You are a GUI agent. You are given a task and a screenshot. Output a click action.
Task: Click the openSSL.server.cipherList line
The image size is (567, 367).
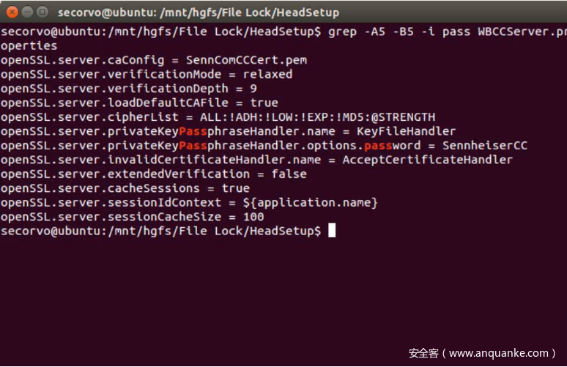point(218,117)
